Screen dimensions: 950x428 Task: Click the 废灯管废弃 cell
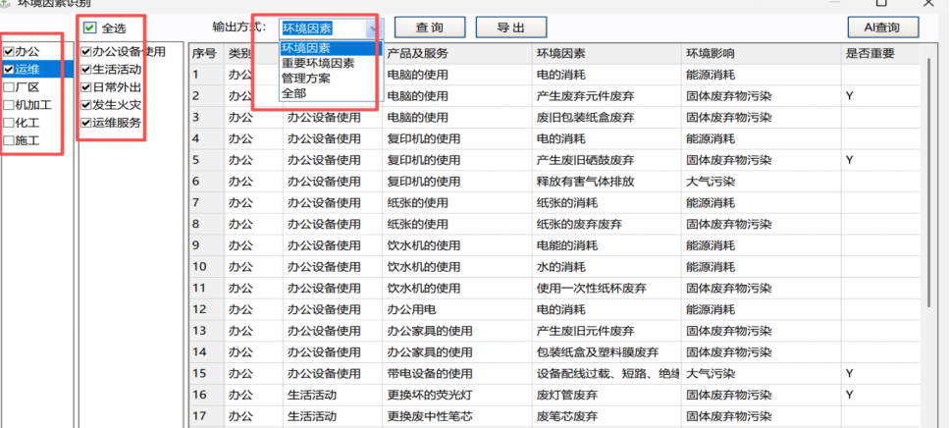pyautogui.click(x=607, y=396)
